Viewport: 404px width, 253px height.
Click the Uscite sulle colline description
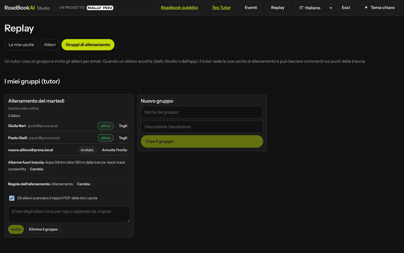point(23,108)
